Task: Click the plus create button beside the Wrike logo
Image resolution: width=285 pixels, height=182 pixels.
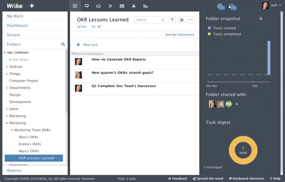Action: click(x=32, y=6)
